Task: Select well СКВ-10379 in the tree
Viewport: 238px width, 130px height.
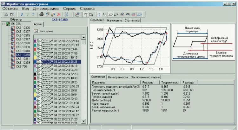Action: (x=23, y=63)
